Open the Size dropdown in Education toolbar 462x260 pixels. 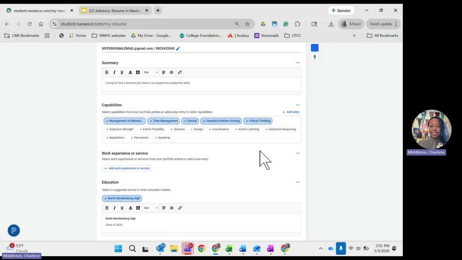pos(151,208)
